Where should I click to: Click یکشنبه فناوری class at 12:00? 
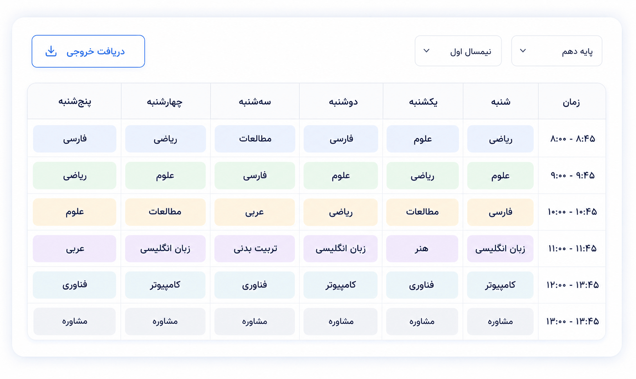click(422, 285)
